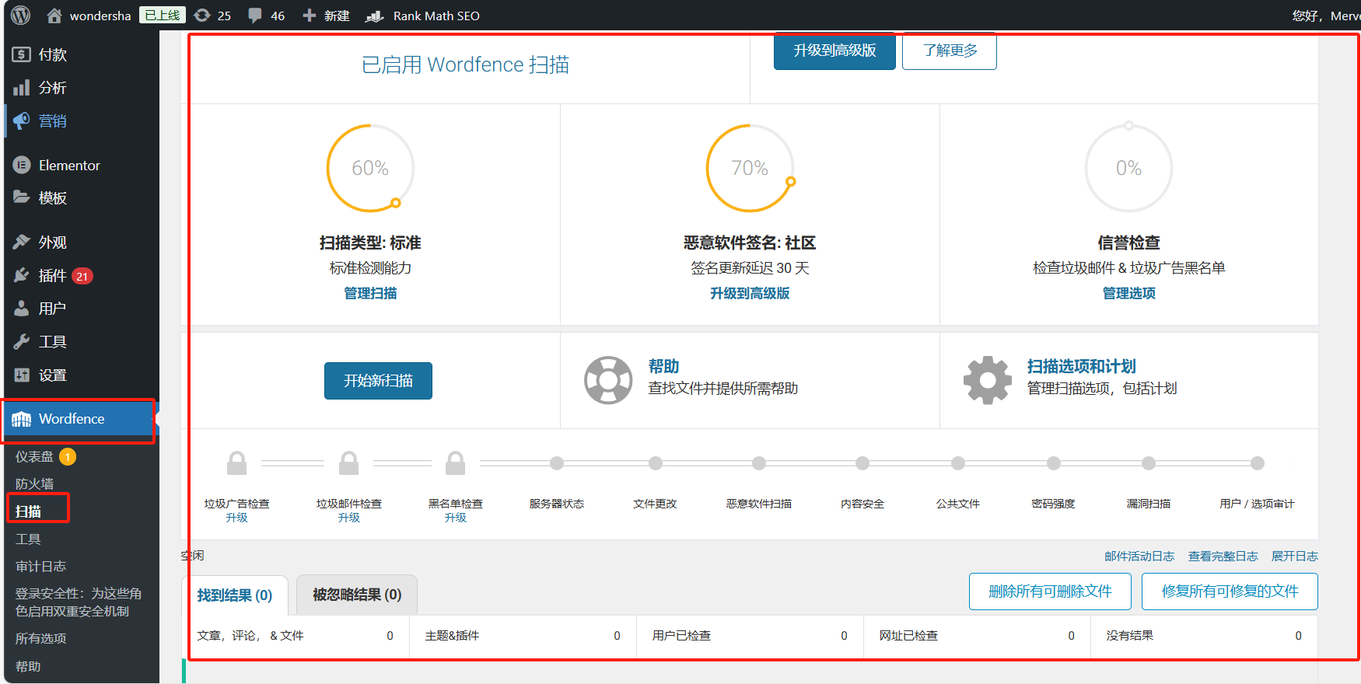
Task: Open the 邮件活动日志 link
Action: point(1139,556)
